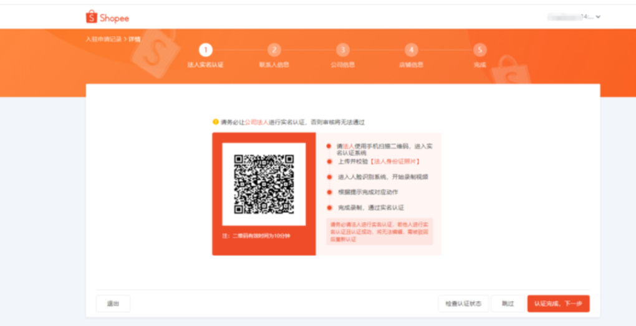Screen dimensions: 636x326
Task: Click the yellow warning icon beside the notice
Action: (x=216, y=122)
